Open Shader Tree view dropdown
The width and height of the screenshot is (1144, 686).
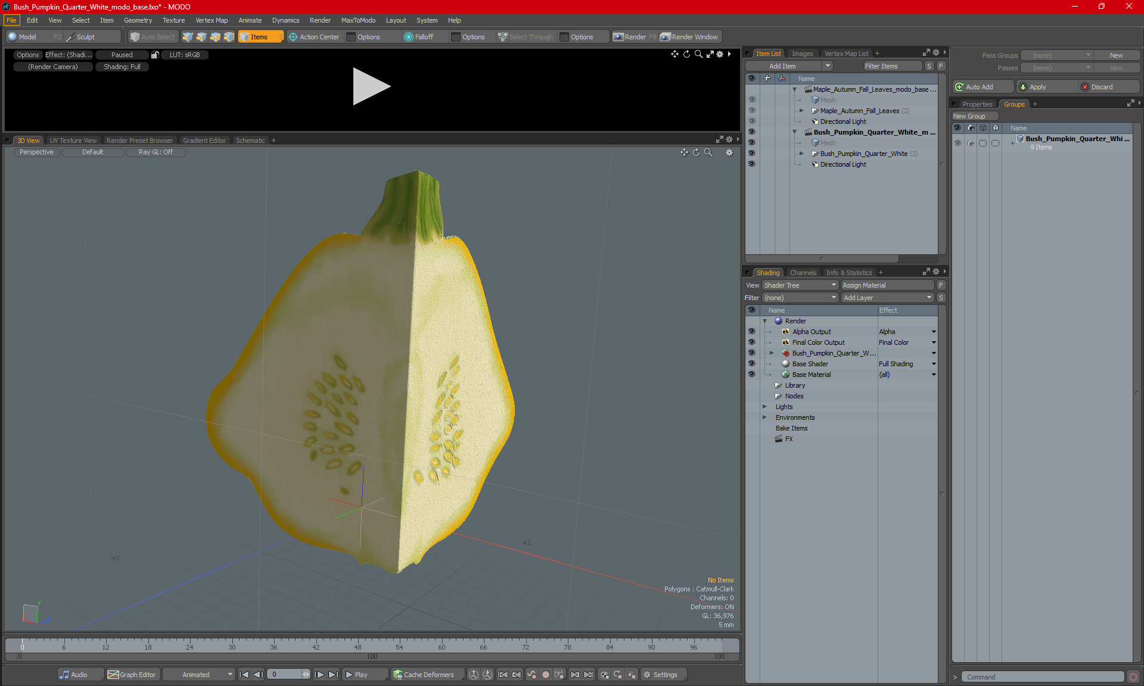point(800,285)
